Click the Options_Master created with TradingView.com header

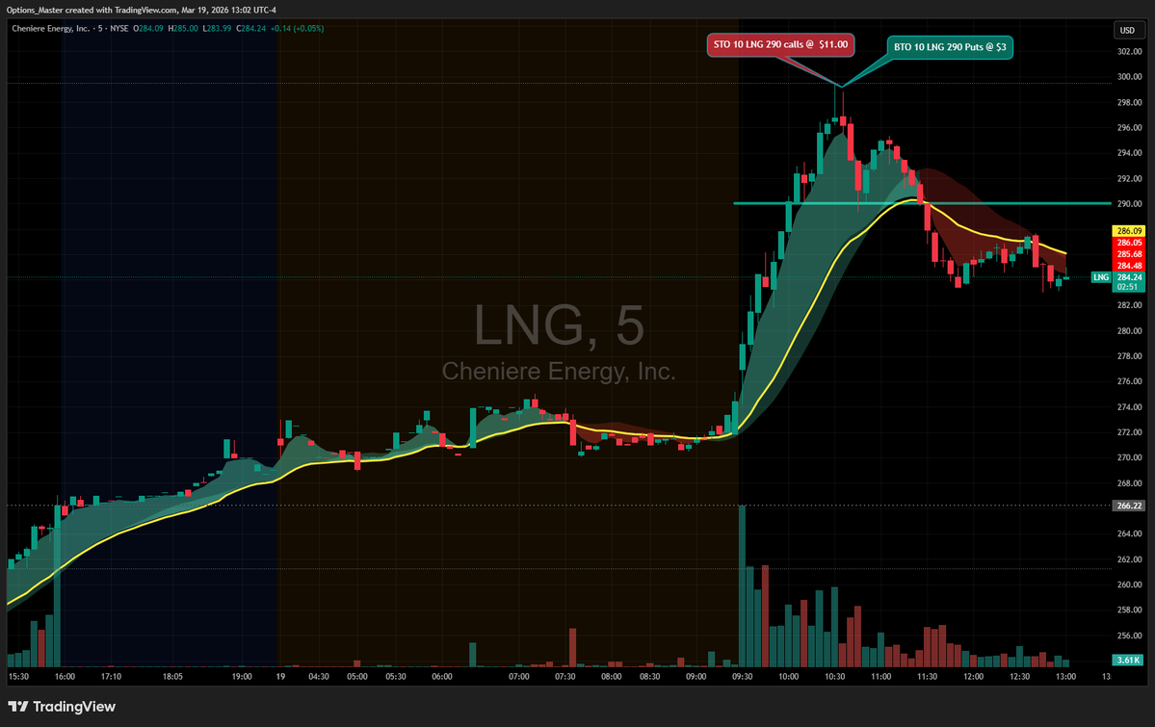pos(142,10)
